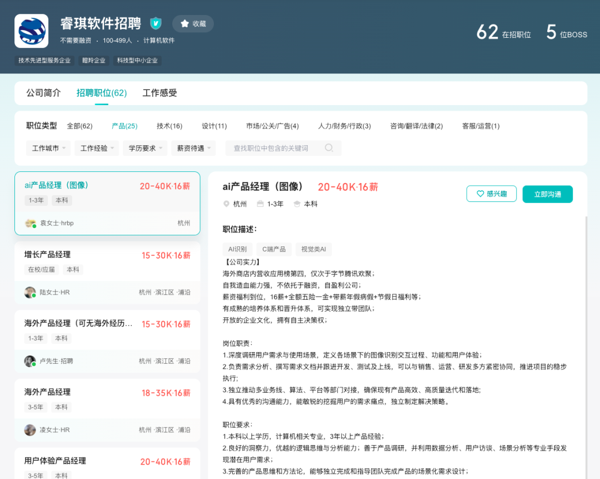Click the 视觉类AI skill tag

pos(314,249)
